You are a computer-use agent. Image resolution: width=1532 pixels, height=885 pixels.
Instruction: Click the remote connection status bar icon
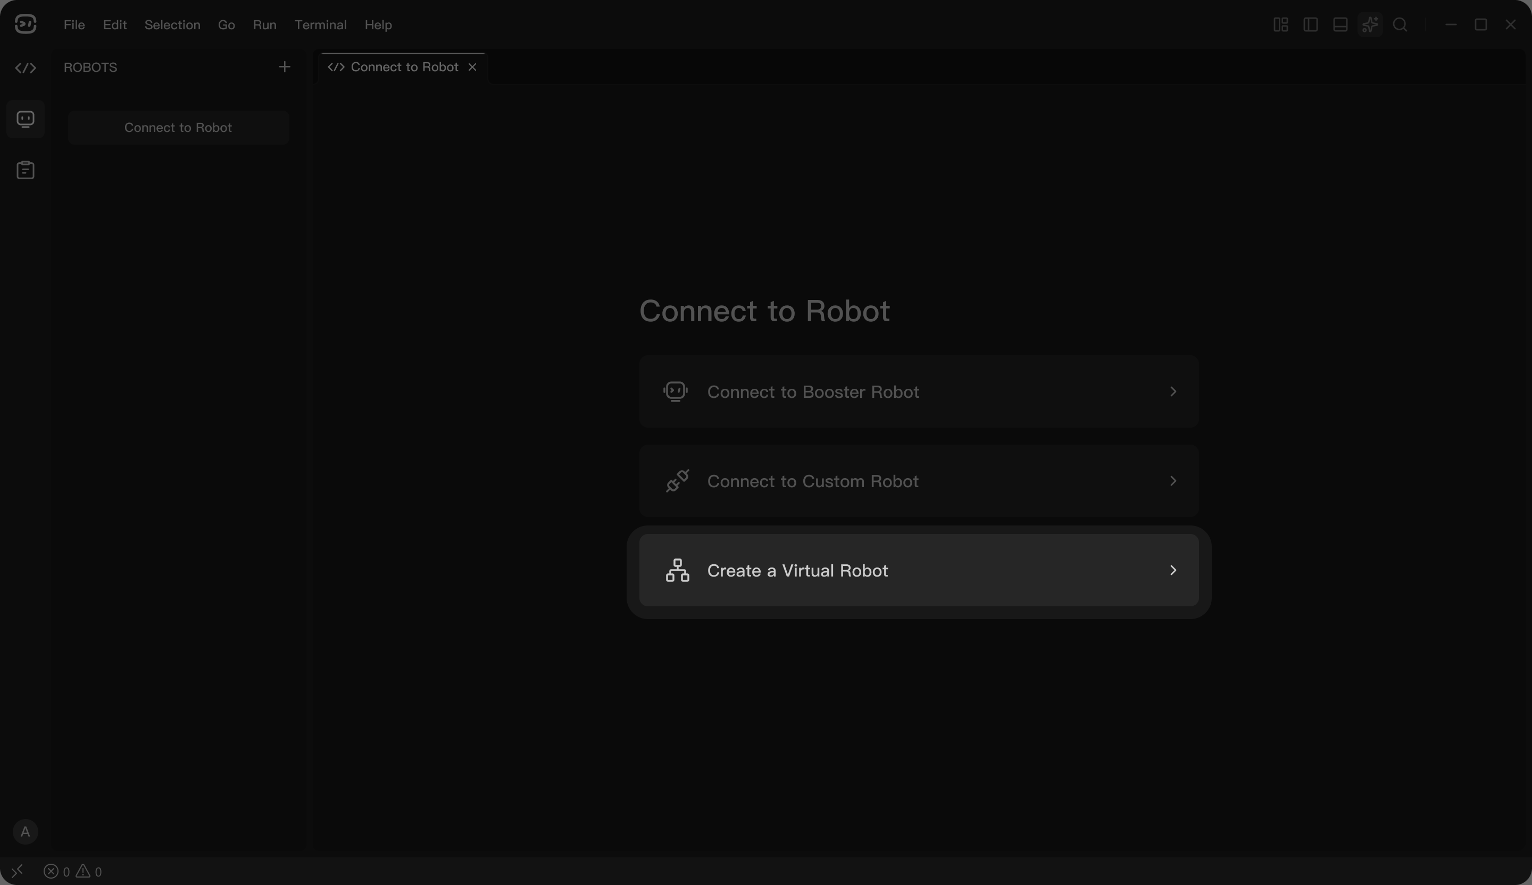tap(17, 872)
